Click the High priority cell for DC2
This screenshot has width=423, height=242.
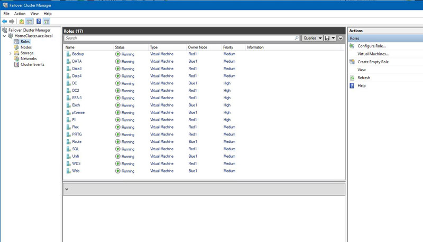[227, 91]
